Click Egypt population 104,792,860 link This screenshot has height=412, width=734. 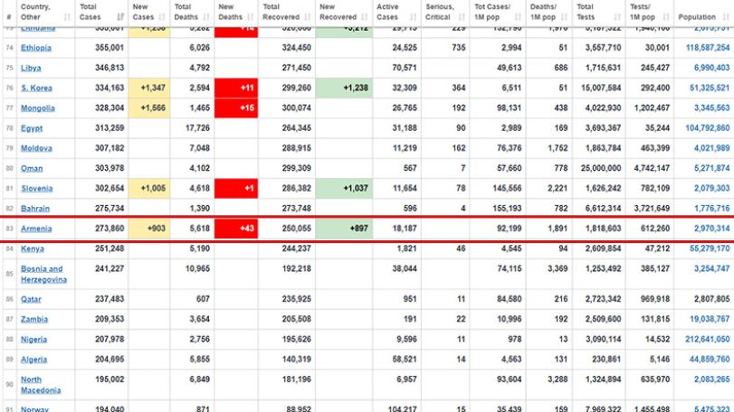tap(708, 128)
